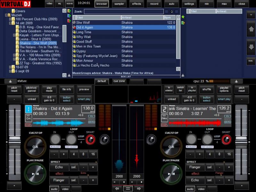This screenshot has height=192, width=256.
Task: Click blue add-folder icon beside folder tree
Action: (x=69, y=16)
